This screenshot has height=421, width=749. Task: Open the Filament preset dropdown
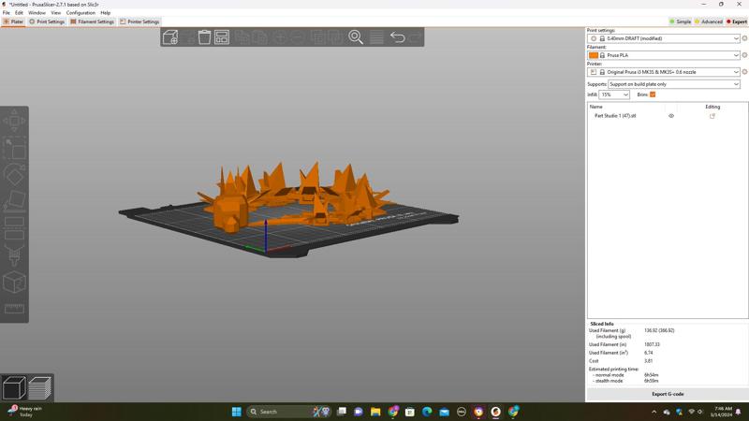point(664,55)
